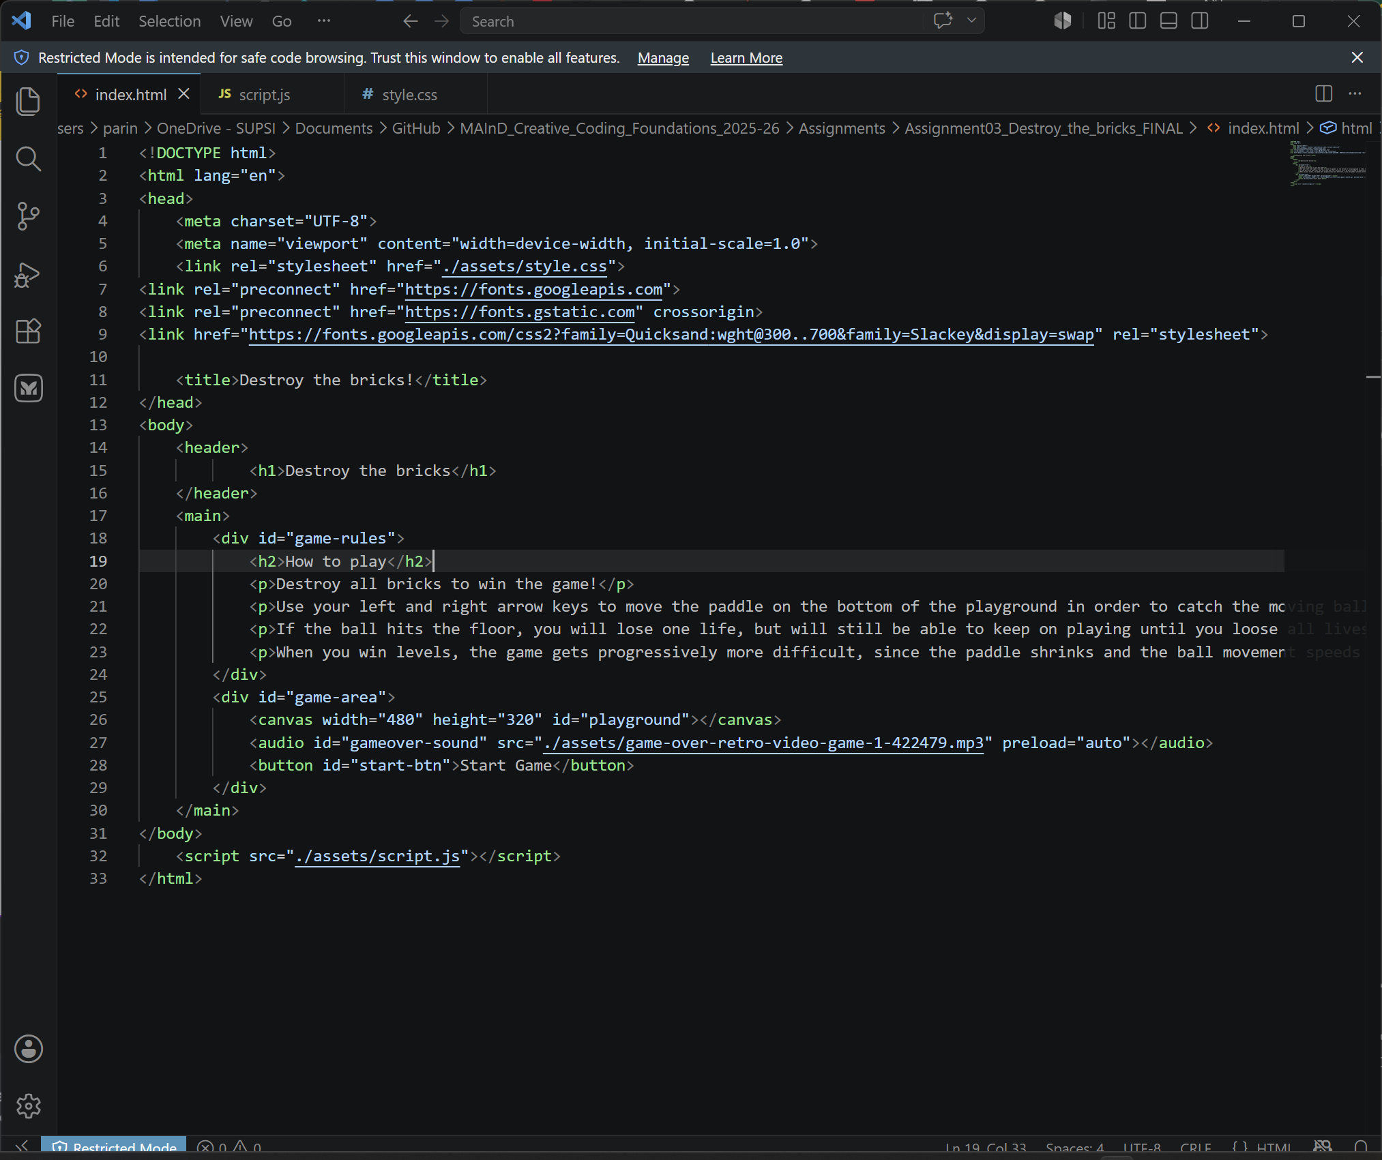The image size is (1382, 1160).
Task: Click Ln 19, Col 33 in status bar
Action: [986, 1147]
